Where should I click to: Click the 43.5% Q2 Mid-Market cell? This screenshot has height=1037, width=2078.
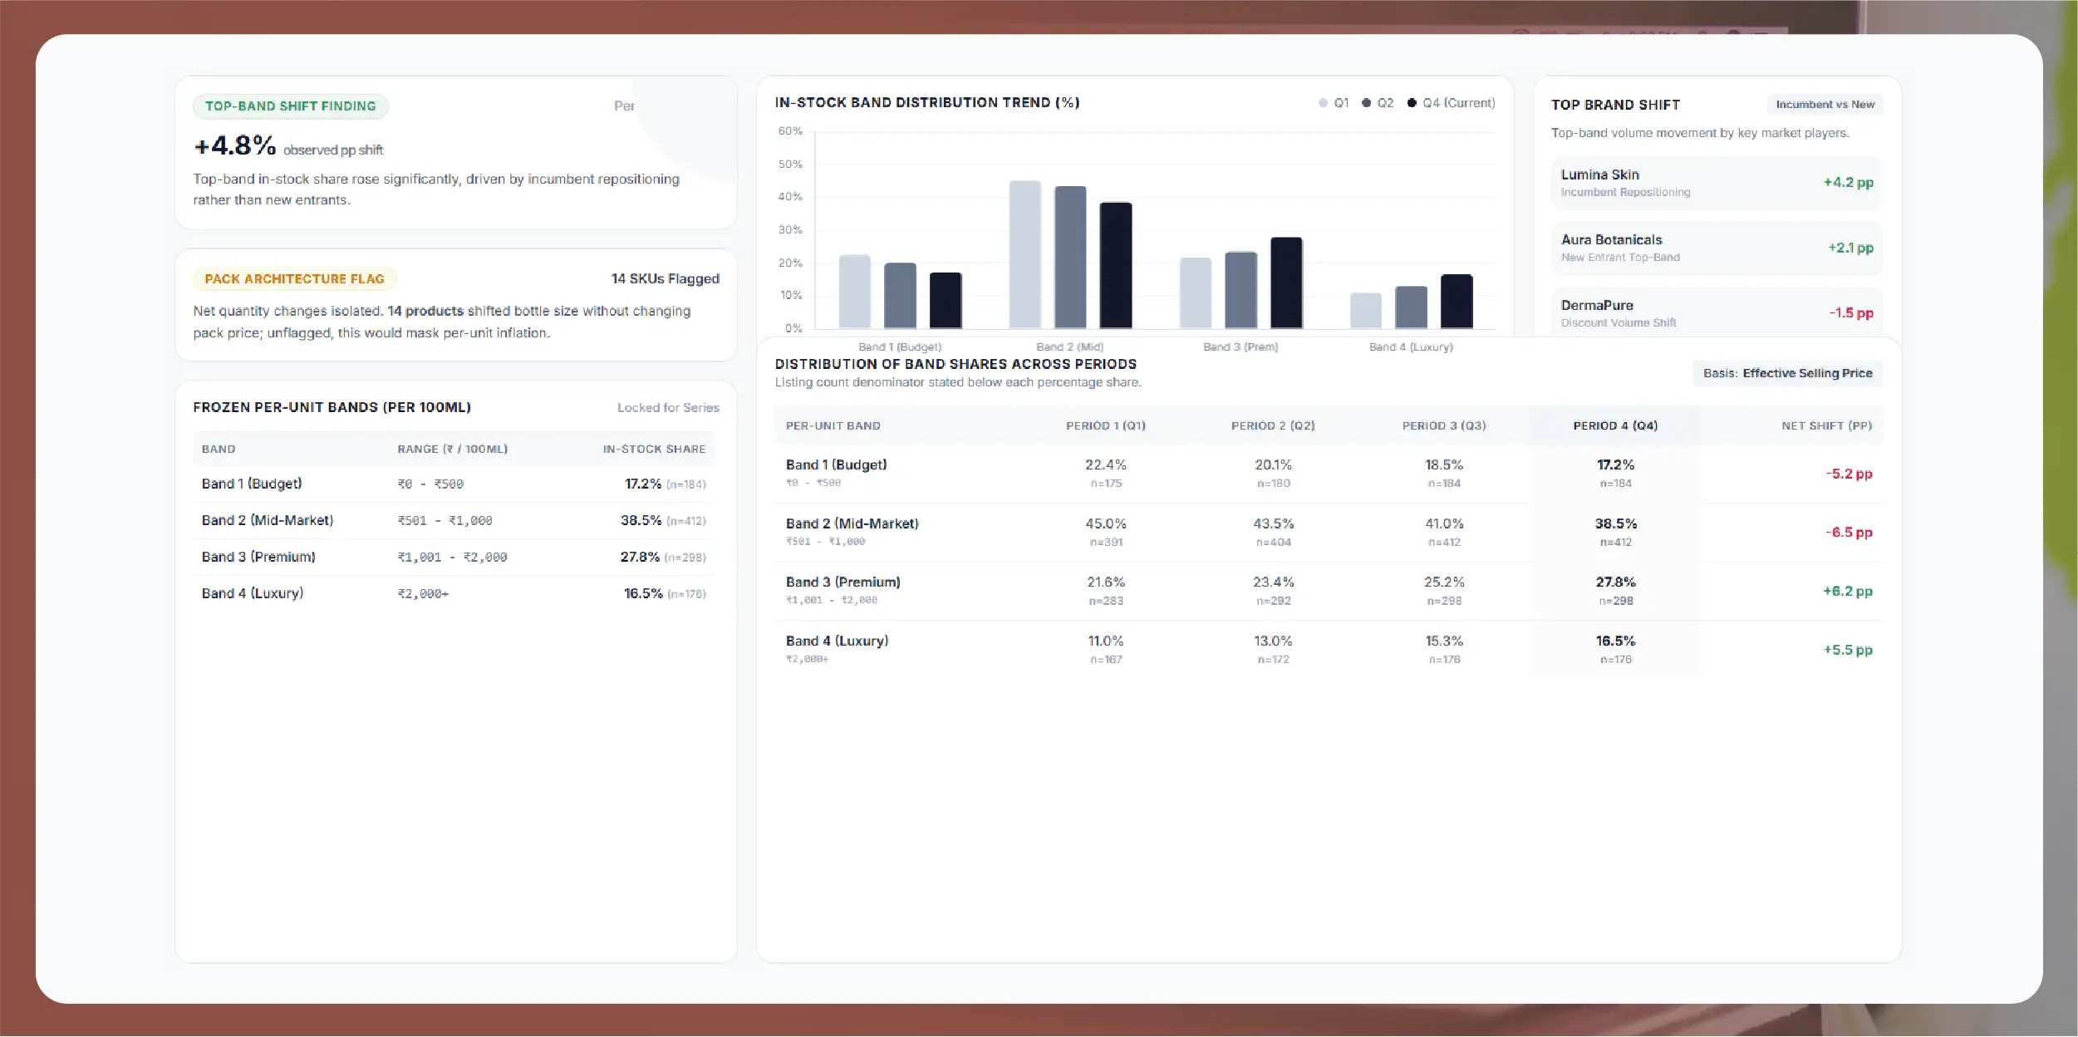[x=1273, y=524]
